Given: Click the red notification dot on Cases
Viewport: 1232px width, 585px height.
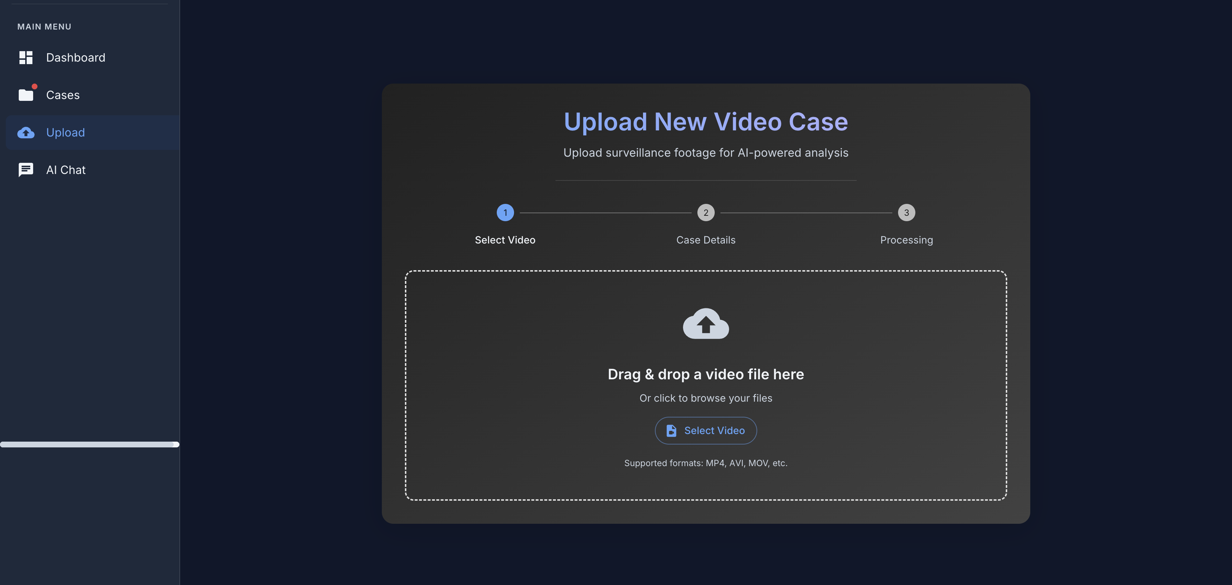Looking at the screenshot, I should tap(35, 86).
